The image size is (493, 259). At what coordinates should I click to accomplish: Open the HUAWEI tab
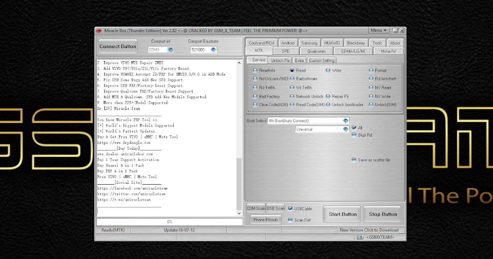tap(332, 43)
